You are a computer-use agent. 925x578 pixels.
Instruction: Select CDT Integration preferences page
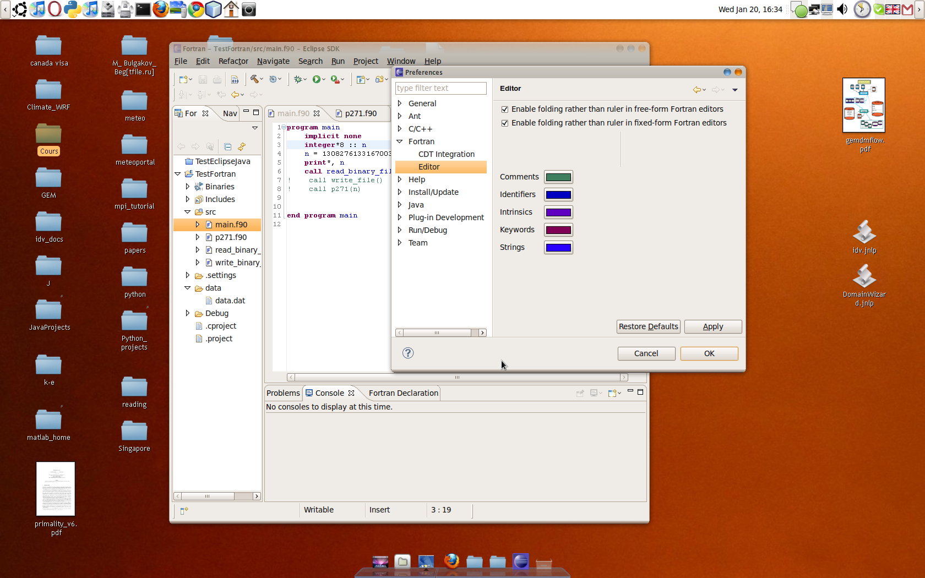[446, 154]
